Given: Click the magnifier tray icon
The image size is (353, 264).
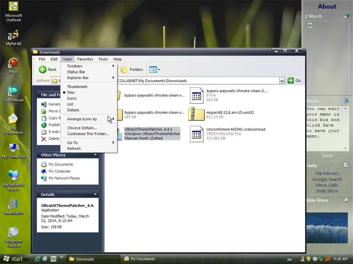Looking at the screenshot, I should [x=327, y=259].
